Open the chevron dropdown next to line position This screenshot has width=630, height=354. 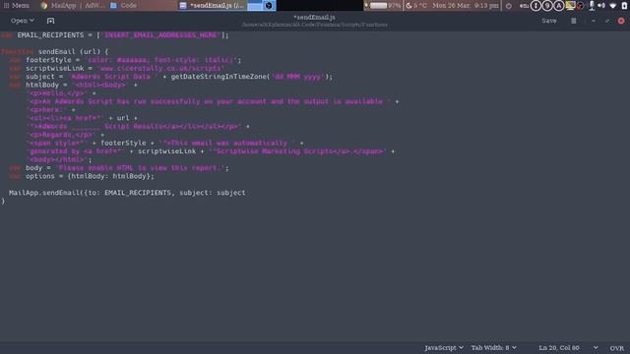click(x=596, y=347)
